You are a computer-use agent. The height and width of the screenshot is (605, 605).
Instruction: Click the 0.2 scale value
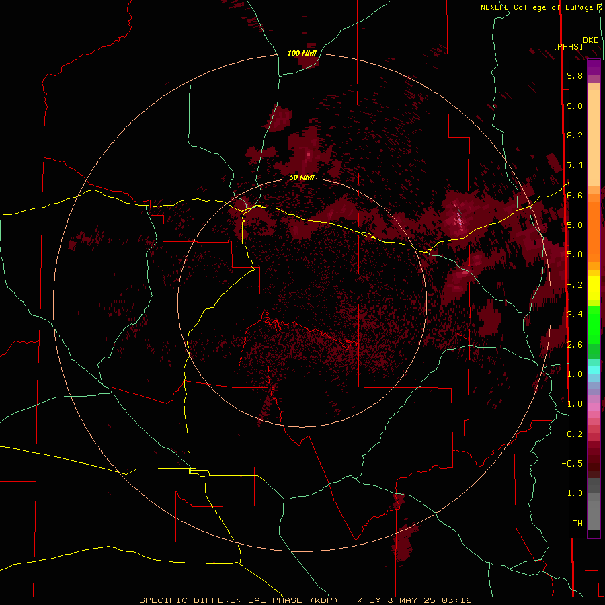tap(575, 434)
